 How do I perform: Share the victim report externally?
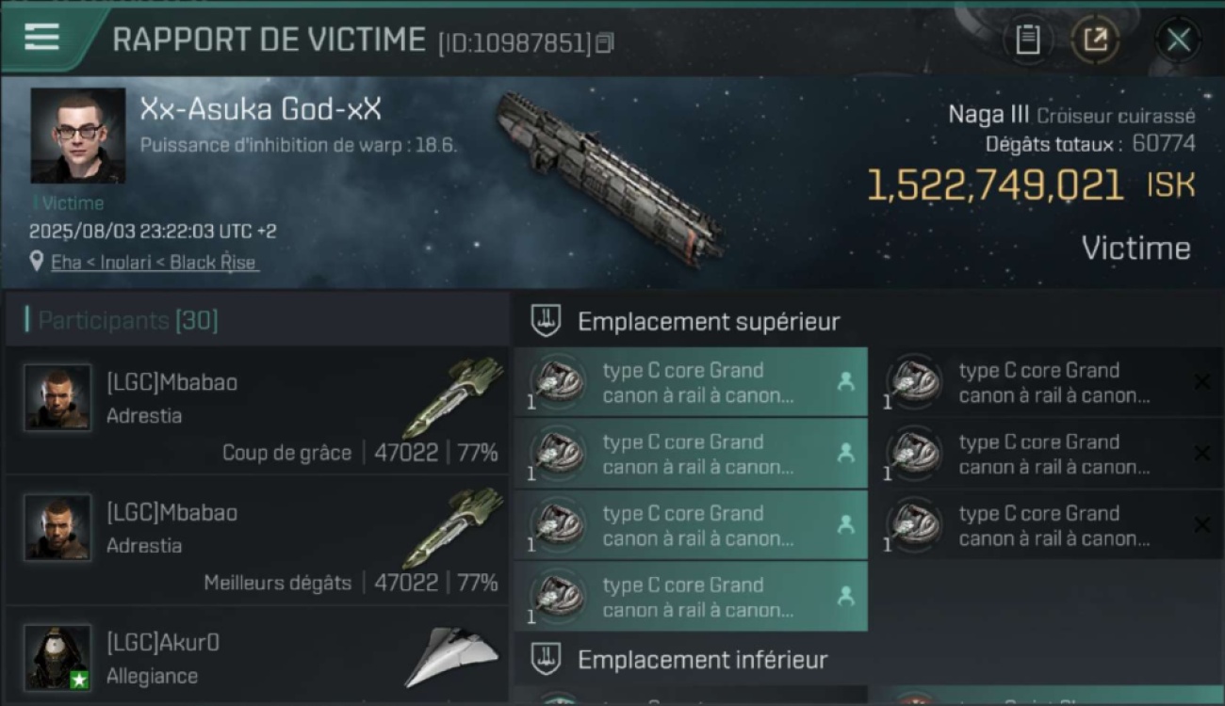coord(1095,40)
